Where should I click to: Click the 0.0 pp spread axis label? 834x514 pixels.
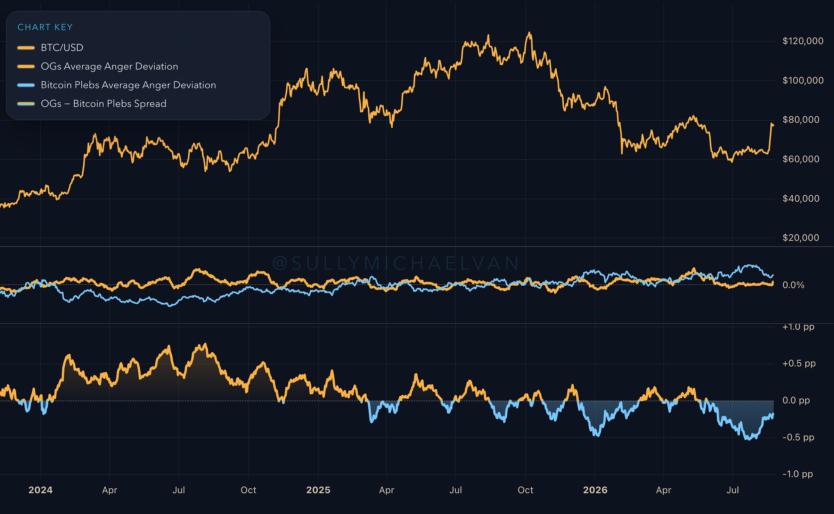pos(796,401)
